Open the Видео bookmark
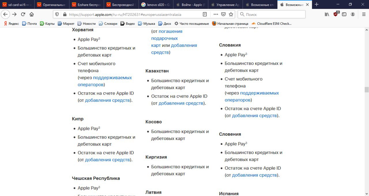 pyautogui.click(x=128, y=24)
